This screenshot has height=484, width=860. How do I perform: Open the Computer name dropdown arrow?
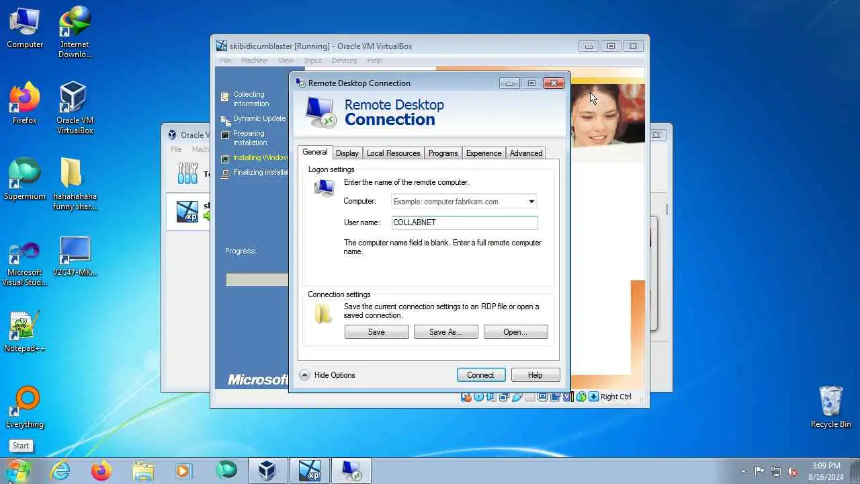coord(531,202)
